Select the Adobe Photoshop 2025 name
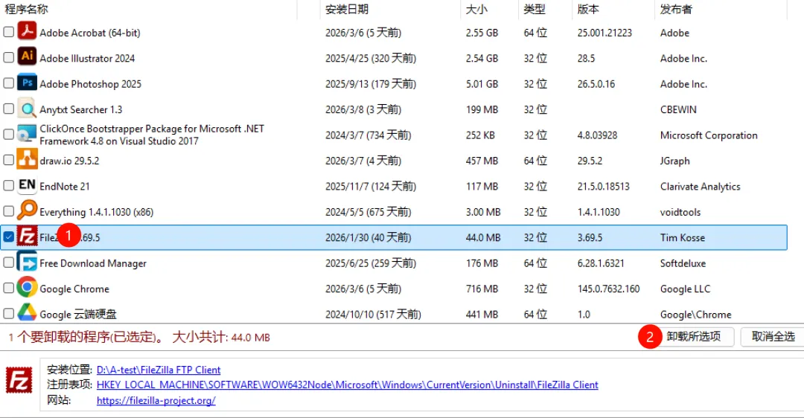 (90, 84)
